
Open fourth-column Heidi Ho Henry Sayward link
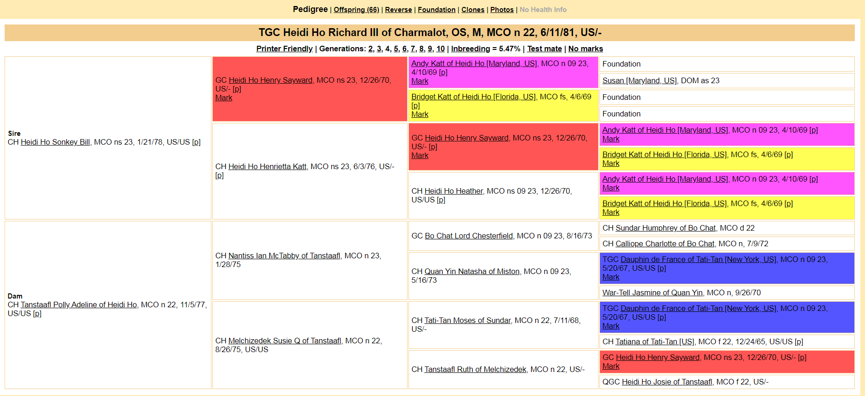658,357
